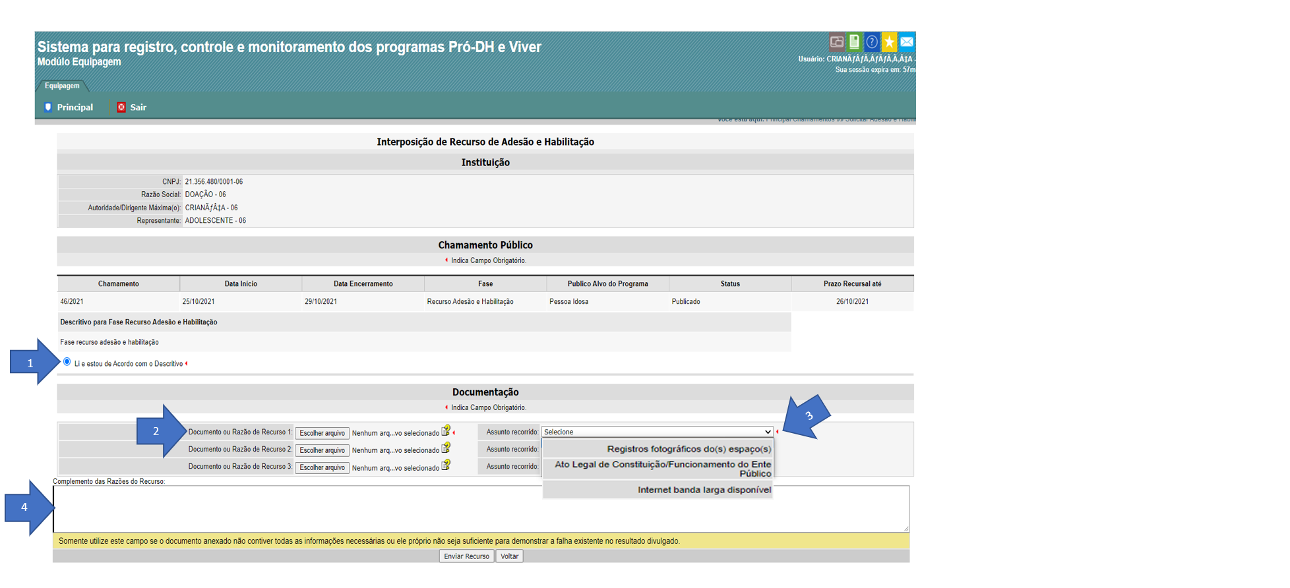Click the brown screens icon in header
Viewport: 1290px width, 588px height.
[836, 42]
